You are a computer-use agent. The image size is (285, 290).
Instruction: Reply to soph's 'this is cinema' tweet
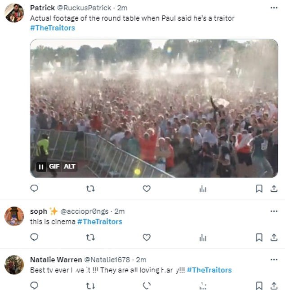click(x=34, y=237)
